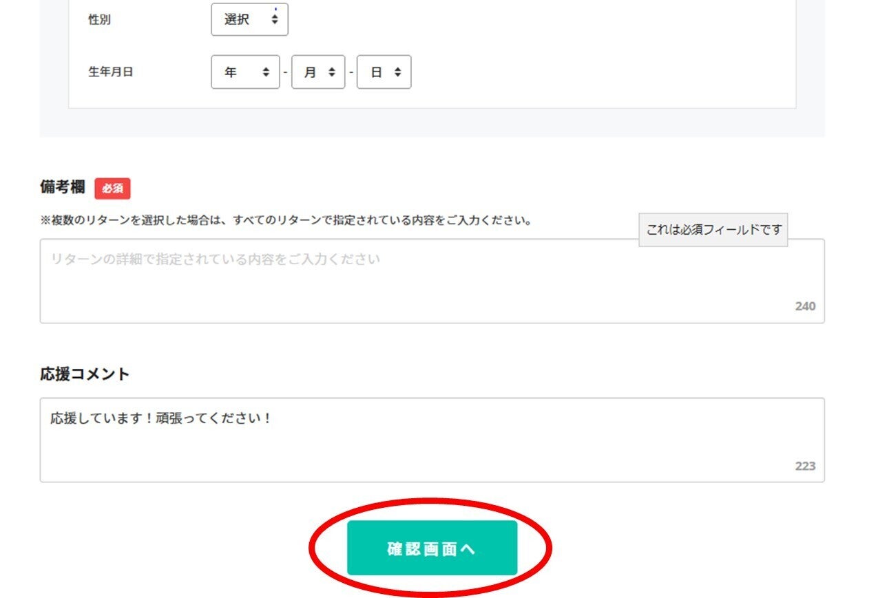Click the 223 remaining characters counter
878x598 pixels.
805,466
